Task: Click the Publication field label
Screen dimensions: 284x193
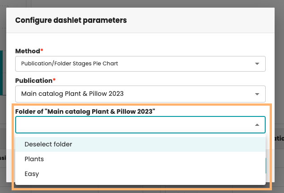Action: [34, 81]
